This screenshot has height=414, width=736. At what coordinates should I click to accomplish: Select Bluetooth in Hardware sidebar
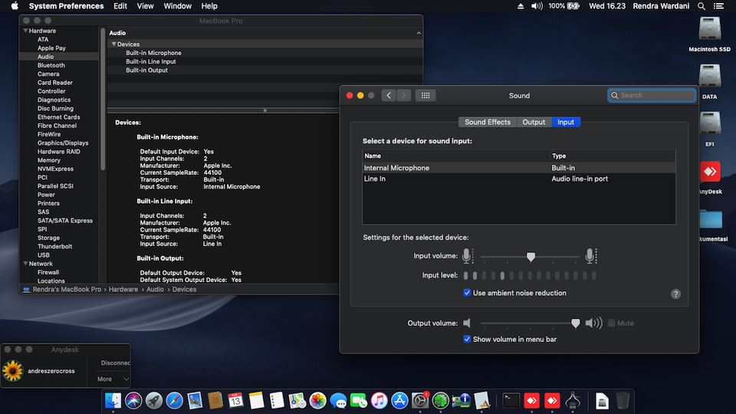click(51, 65)
